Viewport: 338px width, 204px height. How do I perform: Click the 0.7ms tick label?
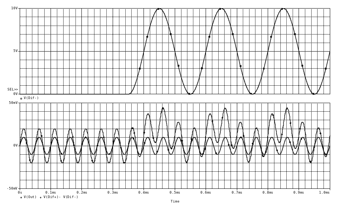coord(237,193)
